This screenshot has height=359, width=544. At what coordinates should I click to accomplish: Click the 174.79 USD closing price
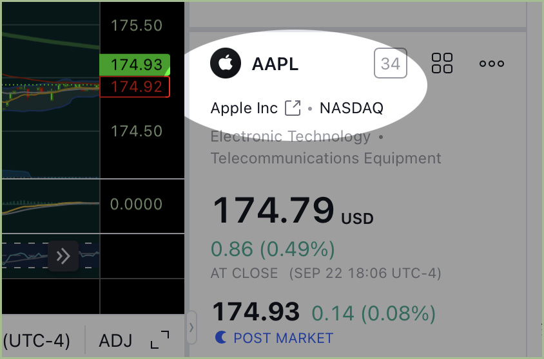[293, 210]
